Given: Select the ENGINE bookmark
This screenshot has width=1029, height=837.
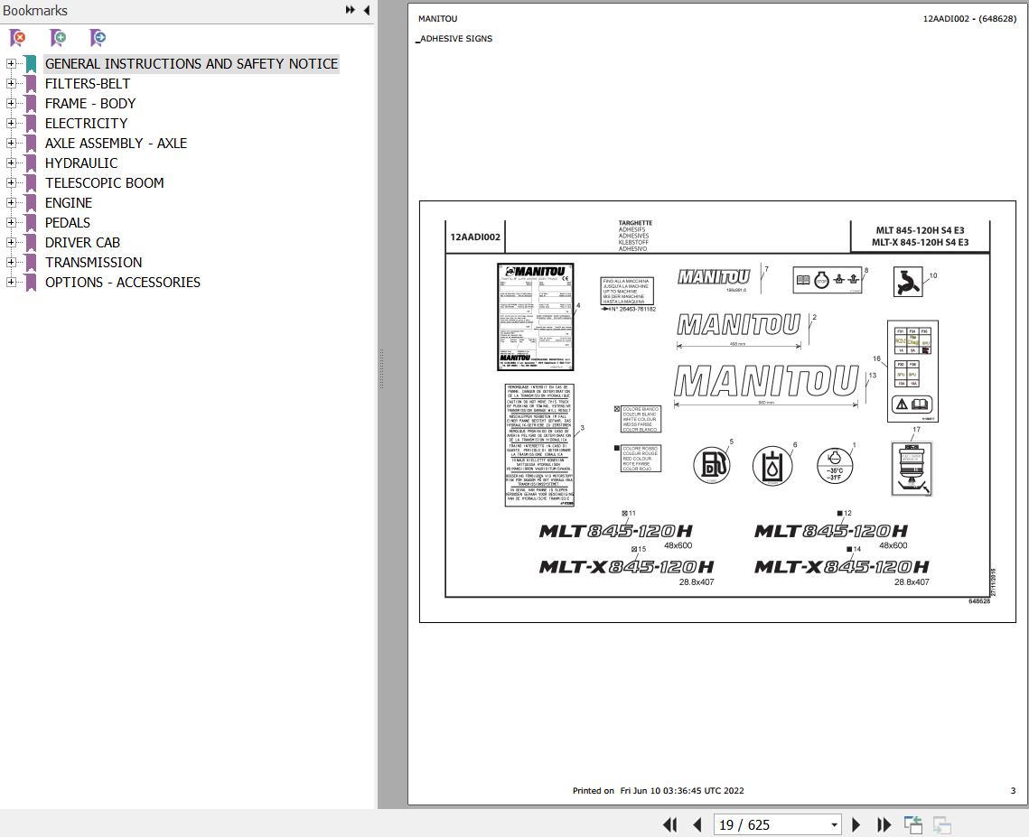Looking at the screenshot, I should click(69, 202).
